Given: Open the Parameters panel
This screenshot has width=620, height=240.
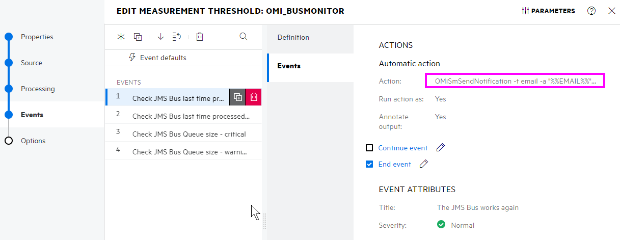Looking at the screenshot, I should (x=549, y=11).
